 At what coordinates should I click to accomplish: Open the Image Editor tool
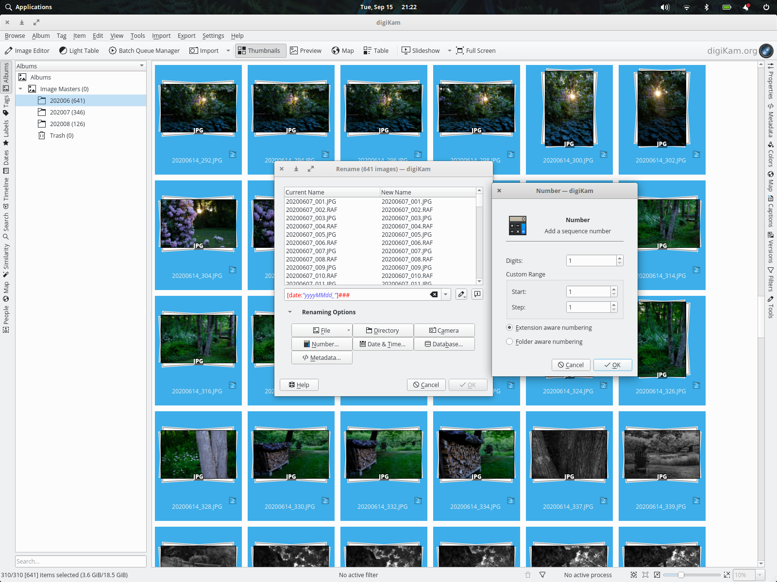click(27, 50)
